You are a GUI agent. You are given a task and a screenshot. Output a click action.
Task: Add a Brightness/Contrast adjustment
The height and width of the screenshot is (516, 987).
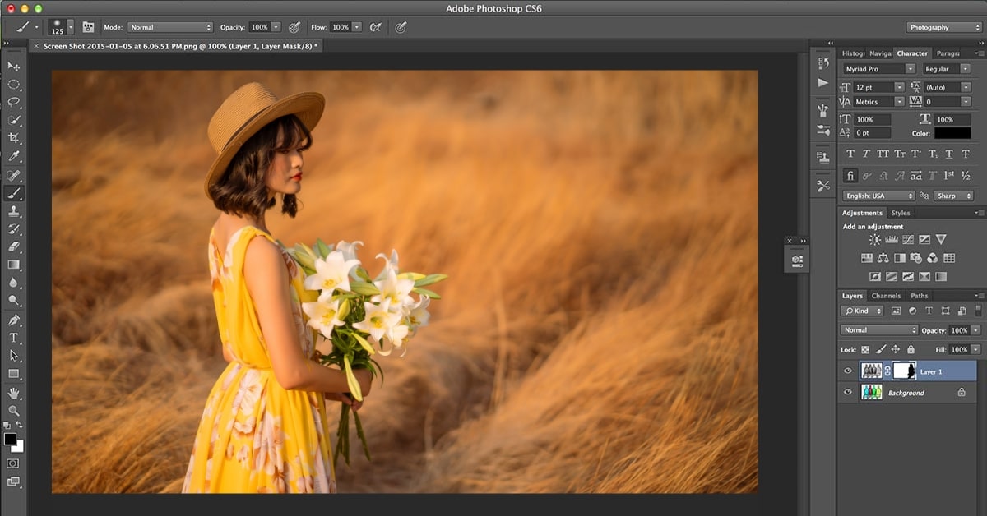[x=875, y=240]
